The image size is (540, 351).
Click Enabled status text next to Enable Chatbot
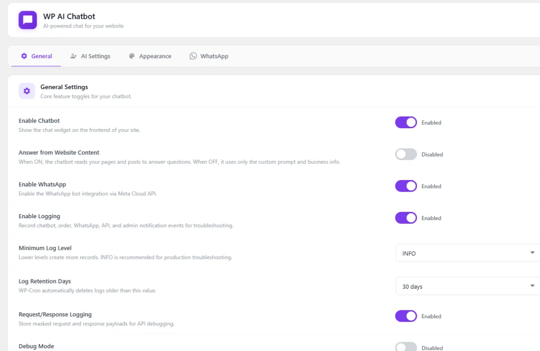pyautogui.click(x=431, y=122)
